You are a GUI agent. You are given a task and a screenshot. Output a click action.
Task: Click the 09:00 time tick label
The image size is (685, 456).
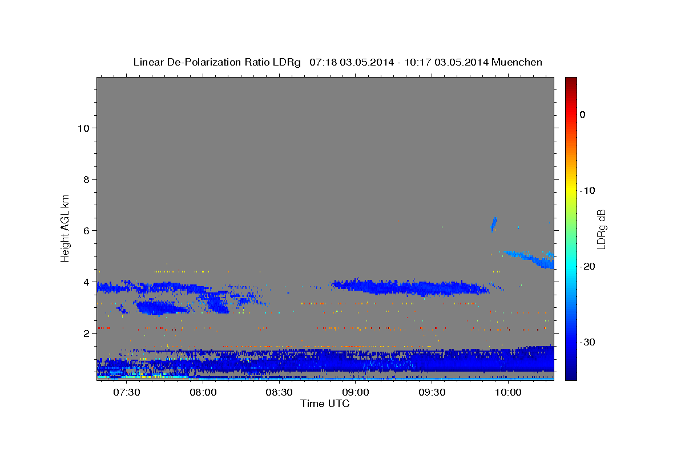pos(355,392)
